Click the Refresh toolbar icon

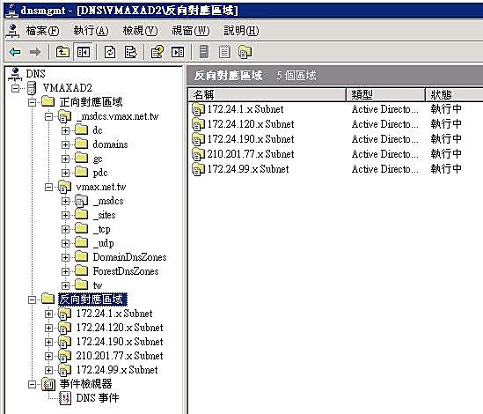click(x=110, y=52)
